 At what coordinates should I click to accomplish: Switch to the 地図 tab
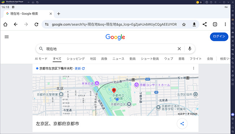(x=93, y=59)
